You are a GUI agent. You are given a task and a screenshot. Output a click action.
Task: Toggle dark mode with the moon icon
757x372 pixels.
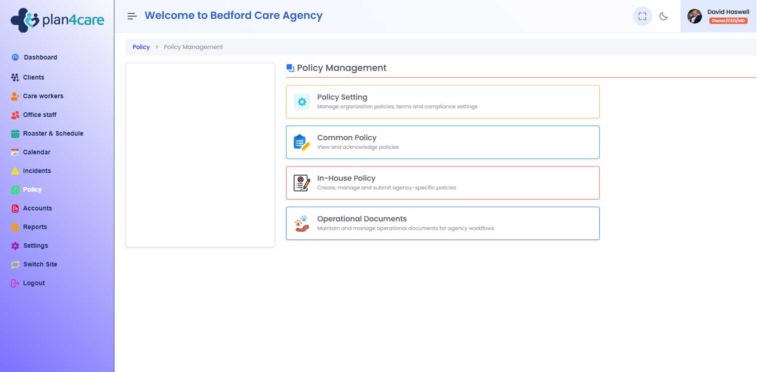click(664, 16)
